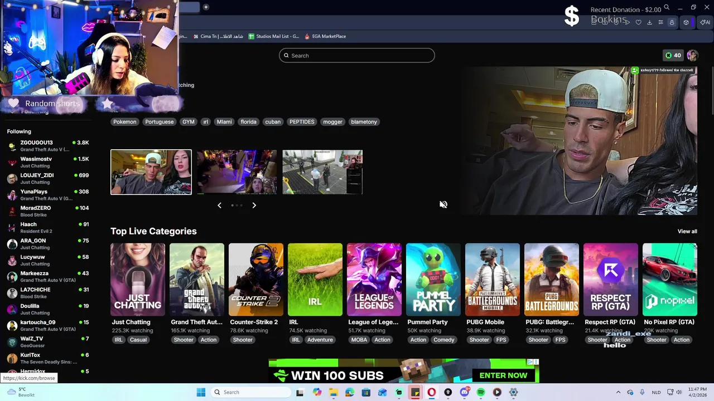Click the blametony tag
714x401 pixels.
364,121
